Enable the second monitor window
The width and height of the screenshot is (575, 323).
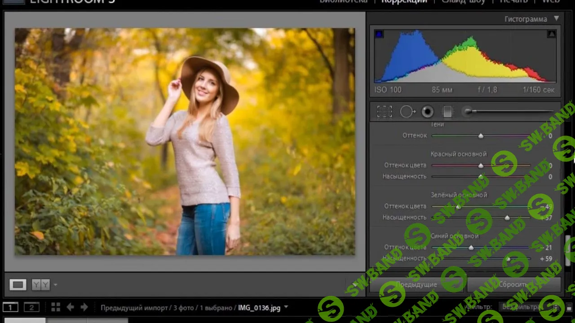pyautogui.click(x=31, y=307)
